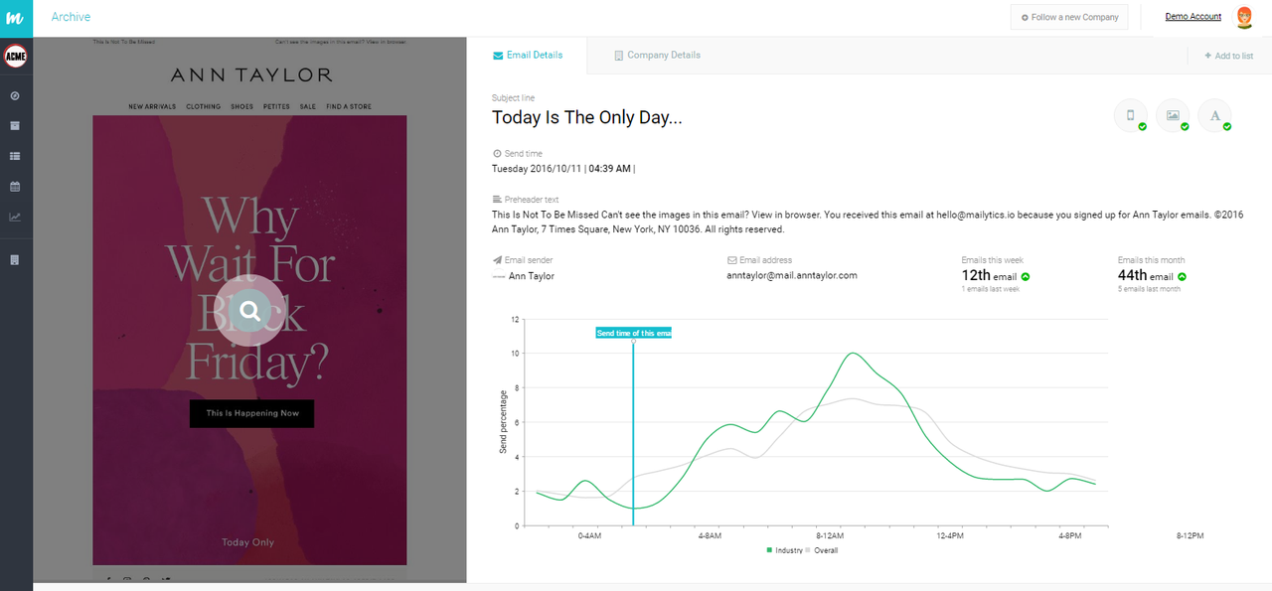This screenshot has height=591, width=1272.
Task: Click the image check icon
Action: click(x=1173, y=116)
